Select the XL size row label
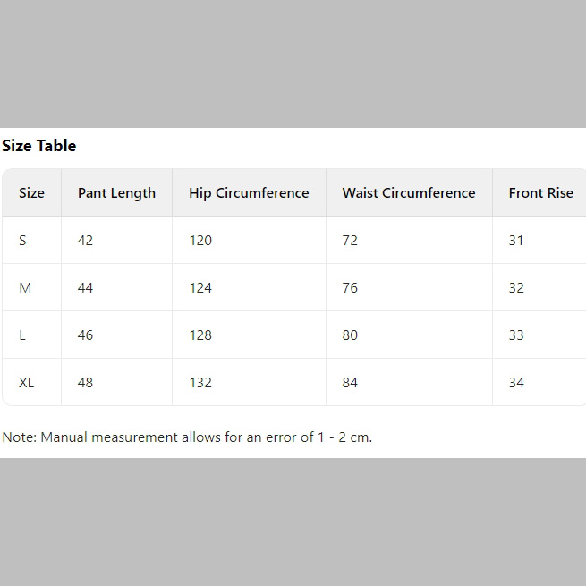Screen dimensions: 586x586 pos(27,383)
